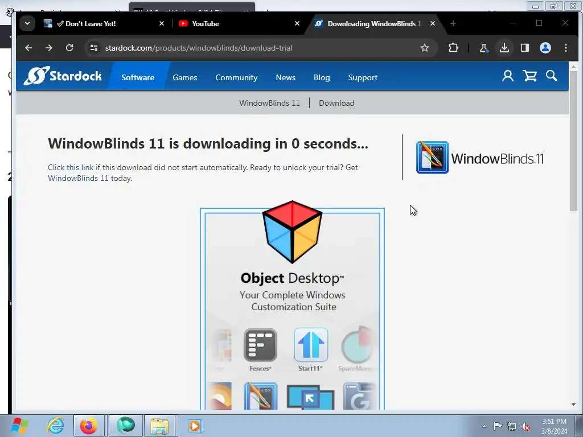Open WindowBlinds 11 sub-navigation link
This screenshot has height=437, width=583.
point(269,103)
